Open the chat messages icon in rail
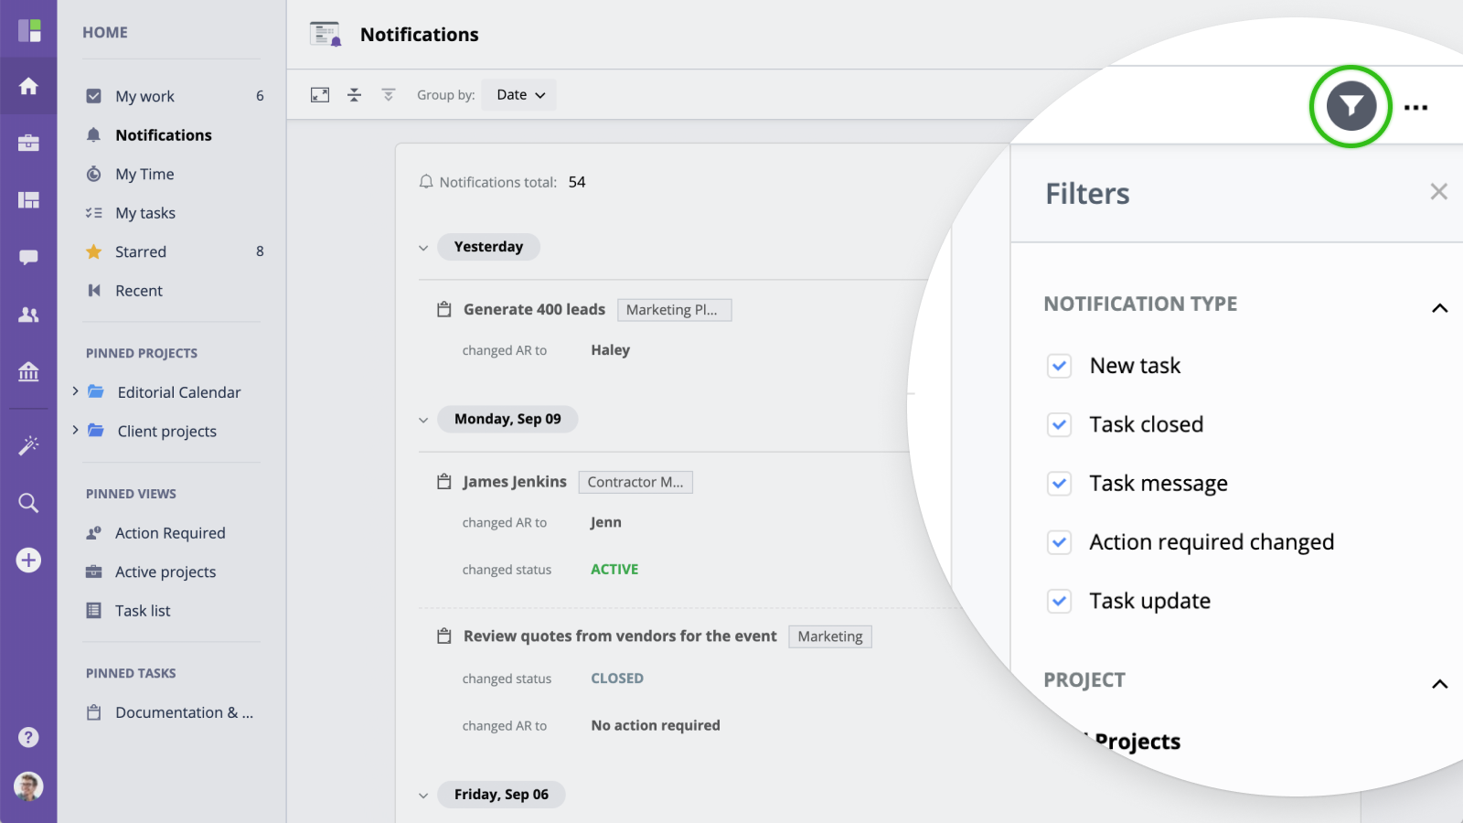This screenshot has height=823, width=1463. [28, 257]
